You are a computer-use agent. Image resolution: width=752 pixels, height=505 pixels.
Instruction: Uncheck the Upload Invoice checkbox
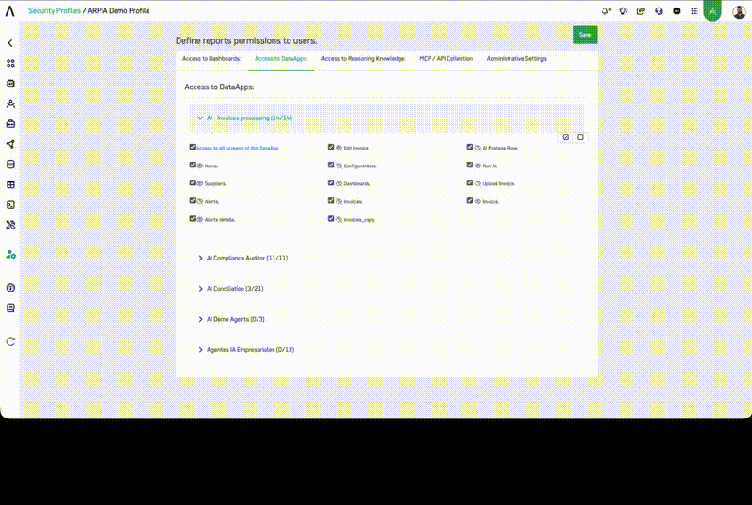[470, 182]
